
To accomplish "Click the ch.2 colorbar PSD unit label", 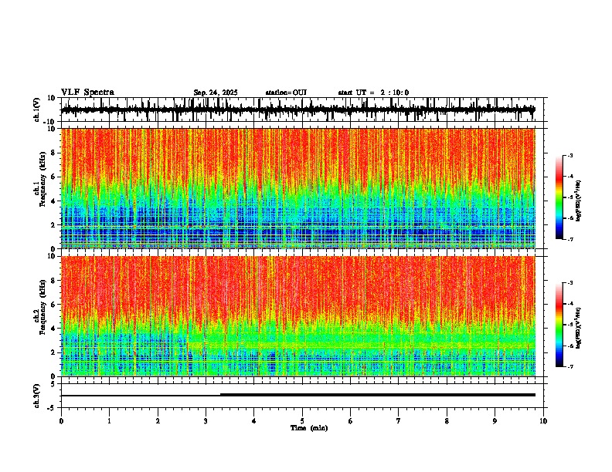I will point(579,328).
